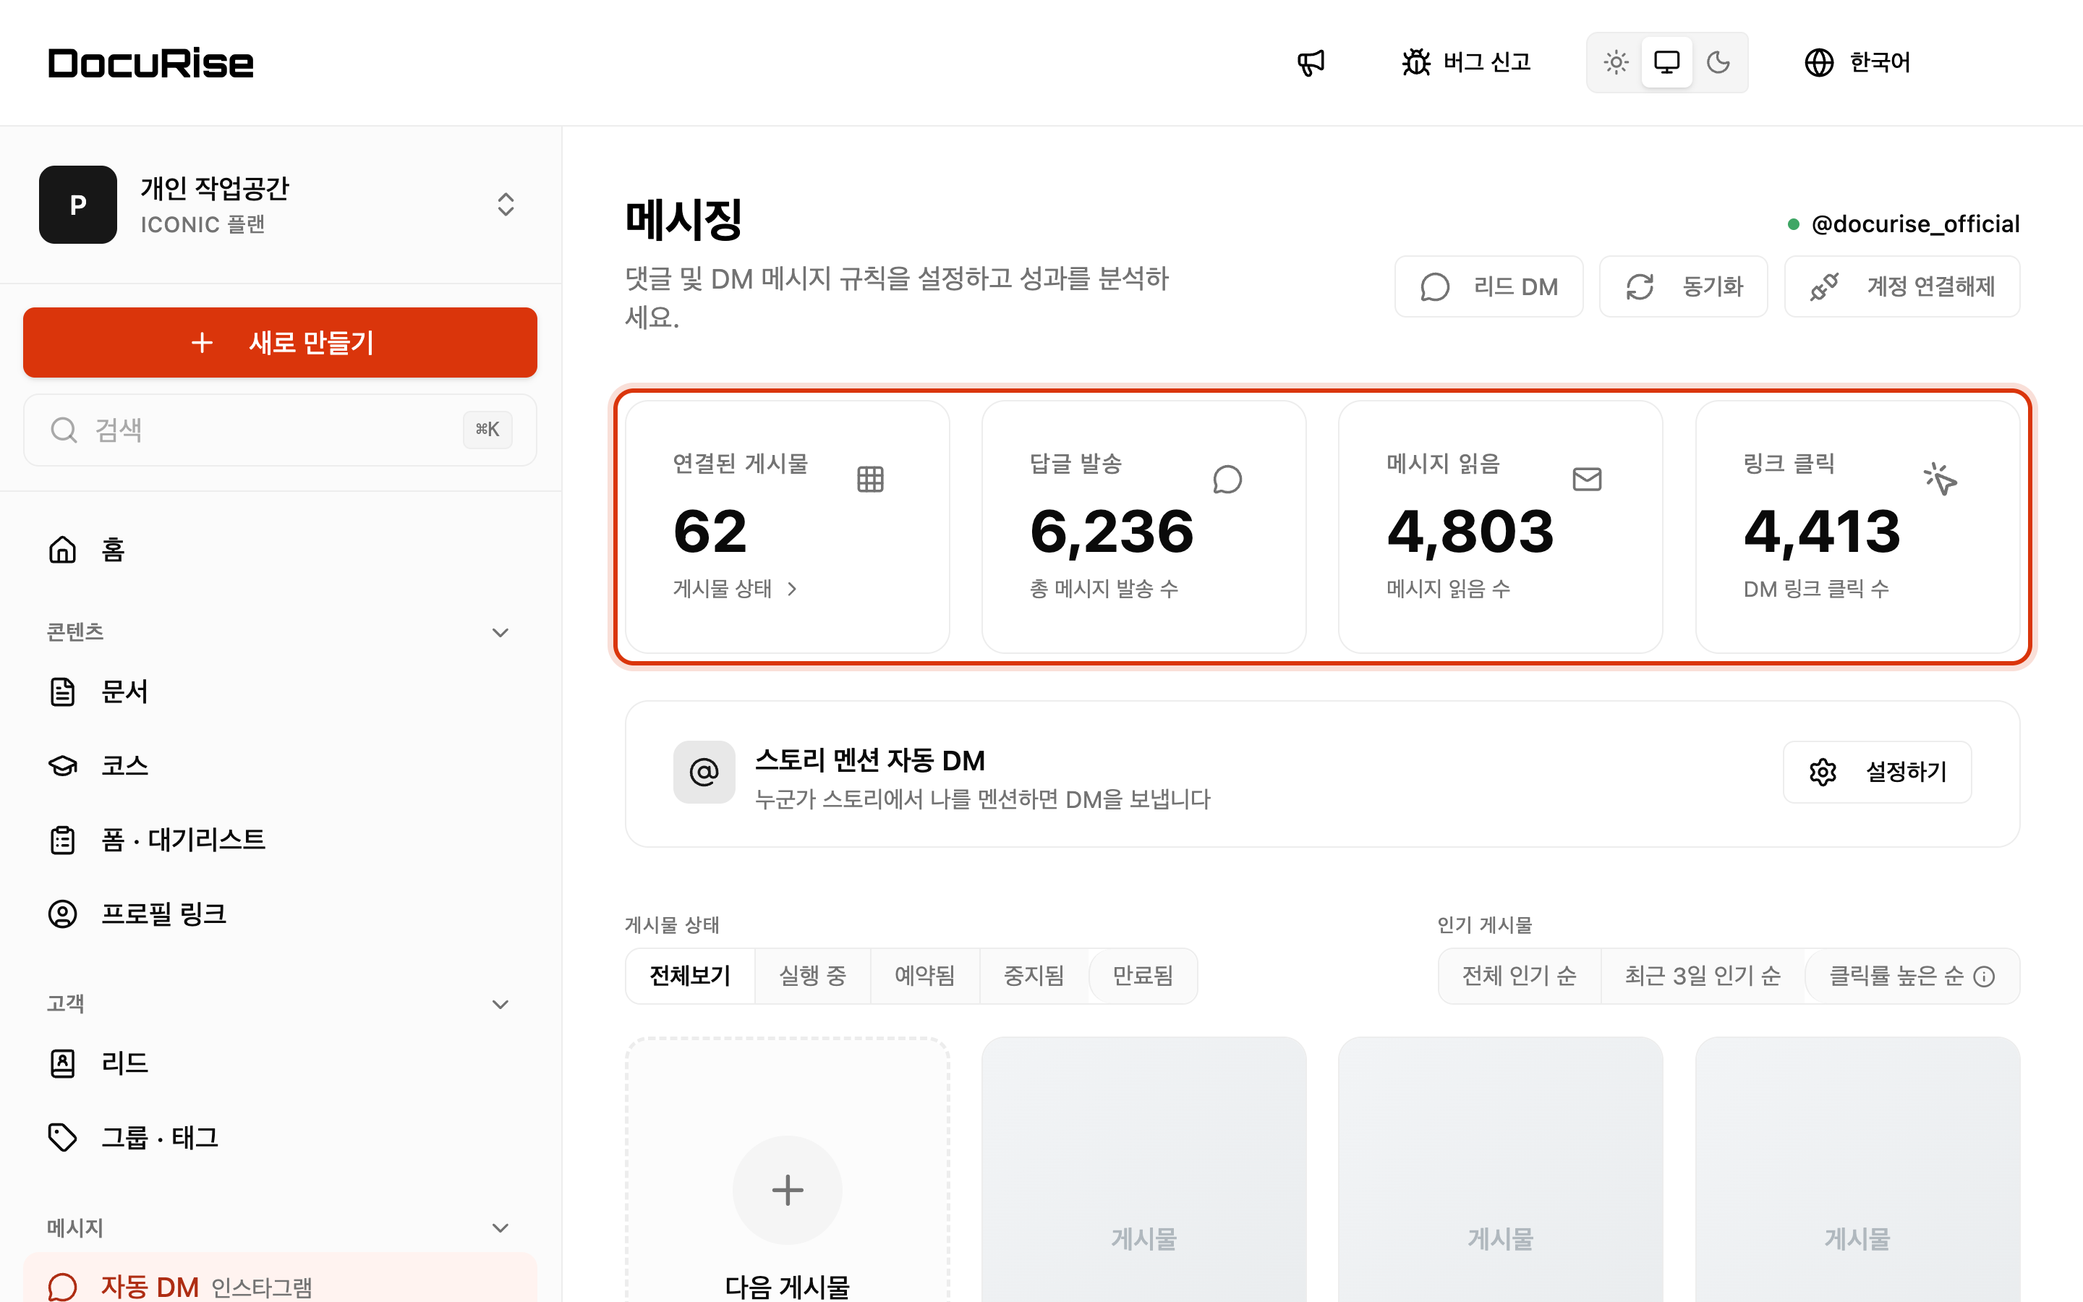The width and height of the screenshot is (2083, 1302).
Task: Collapse the 콘텐츠 section
Action: 500,632
